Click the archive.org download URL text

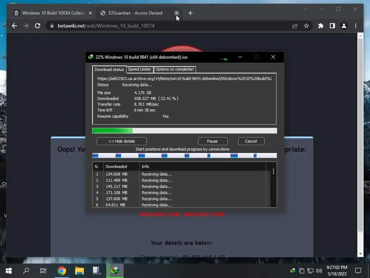184,79
